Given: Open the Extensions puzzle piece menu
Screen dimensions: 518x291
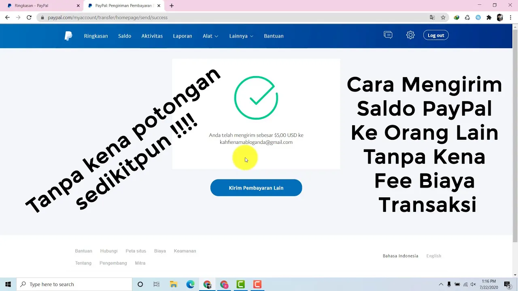Looking at the screenshot, I should click(x=489, y=17).
